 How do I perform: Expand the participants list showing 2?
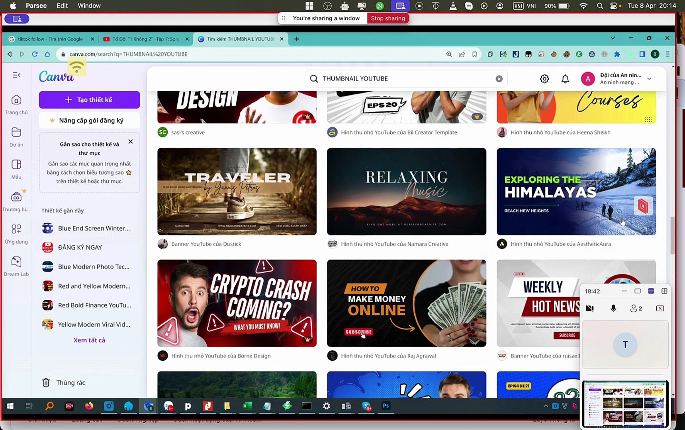click(x=636, y=308)
